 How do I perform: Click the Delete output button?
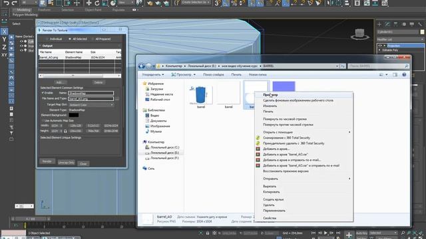tap(99, 82)
